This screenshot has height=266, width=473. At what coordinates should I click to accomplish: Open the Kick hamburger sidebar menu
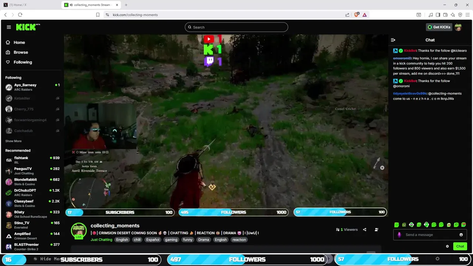point(9,27)
